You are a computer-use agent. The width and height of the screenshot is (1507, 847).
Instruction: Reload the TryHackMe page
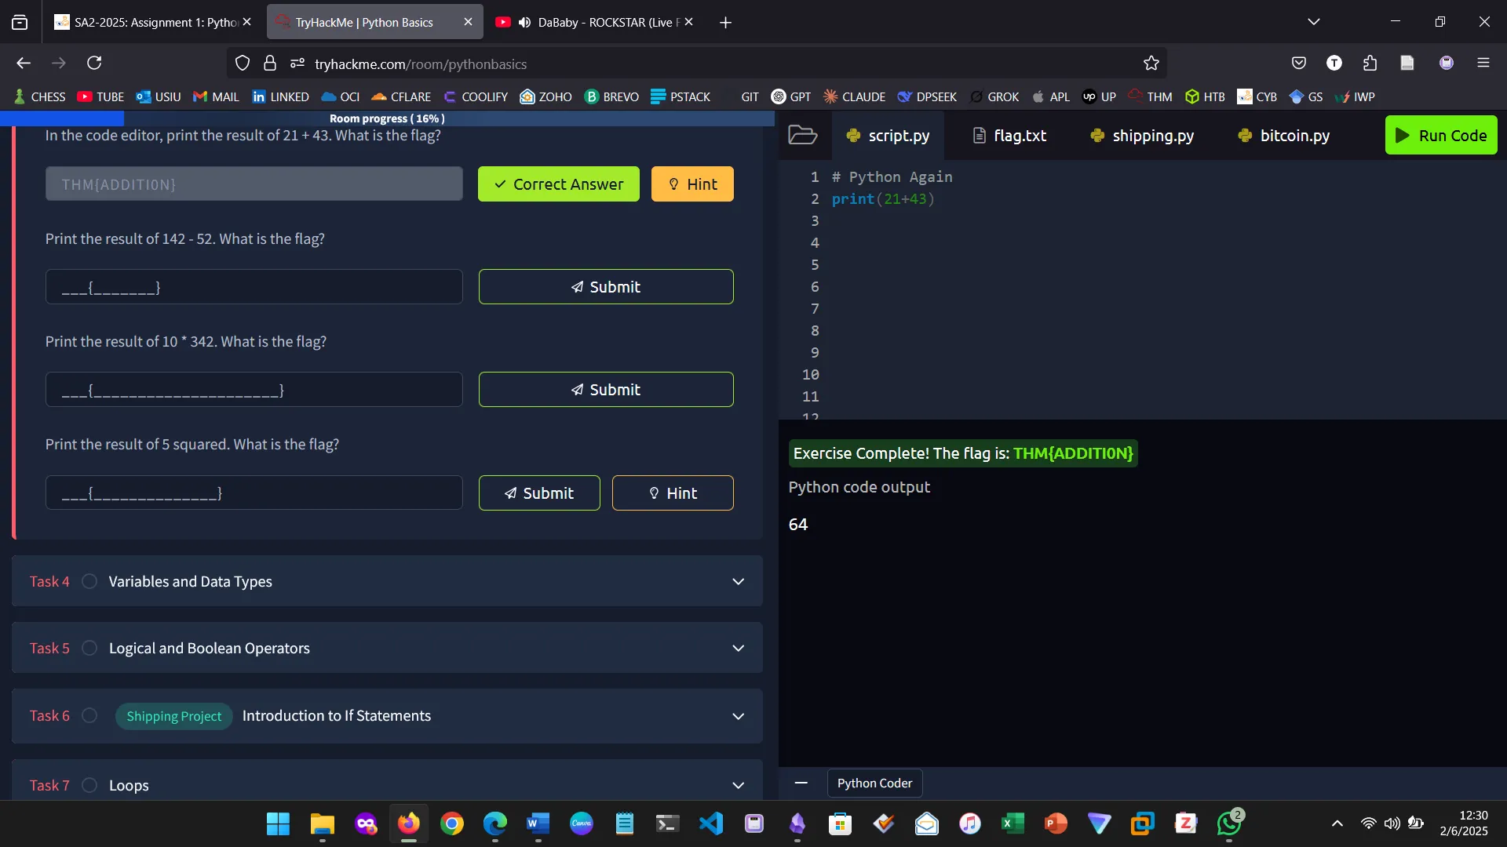click(94, 63)
